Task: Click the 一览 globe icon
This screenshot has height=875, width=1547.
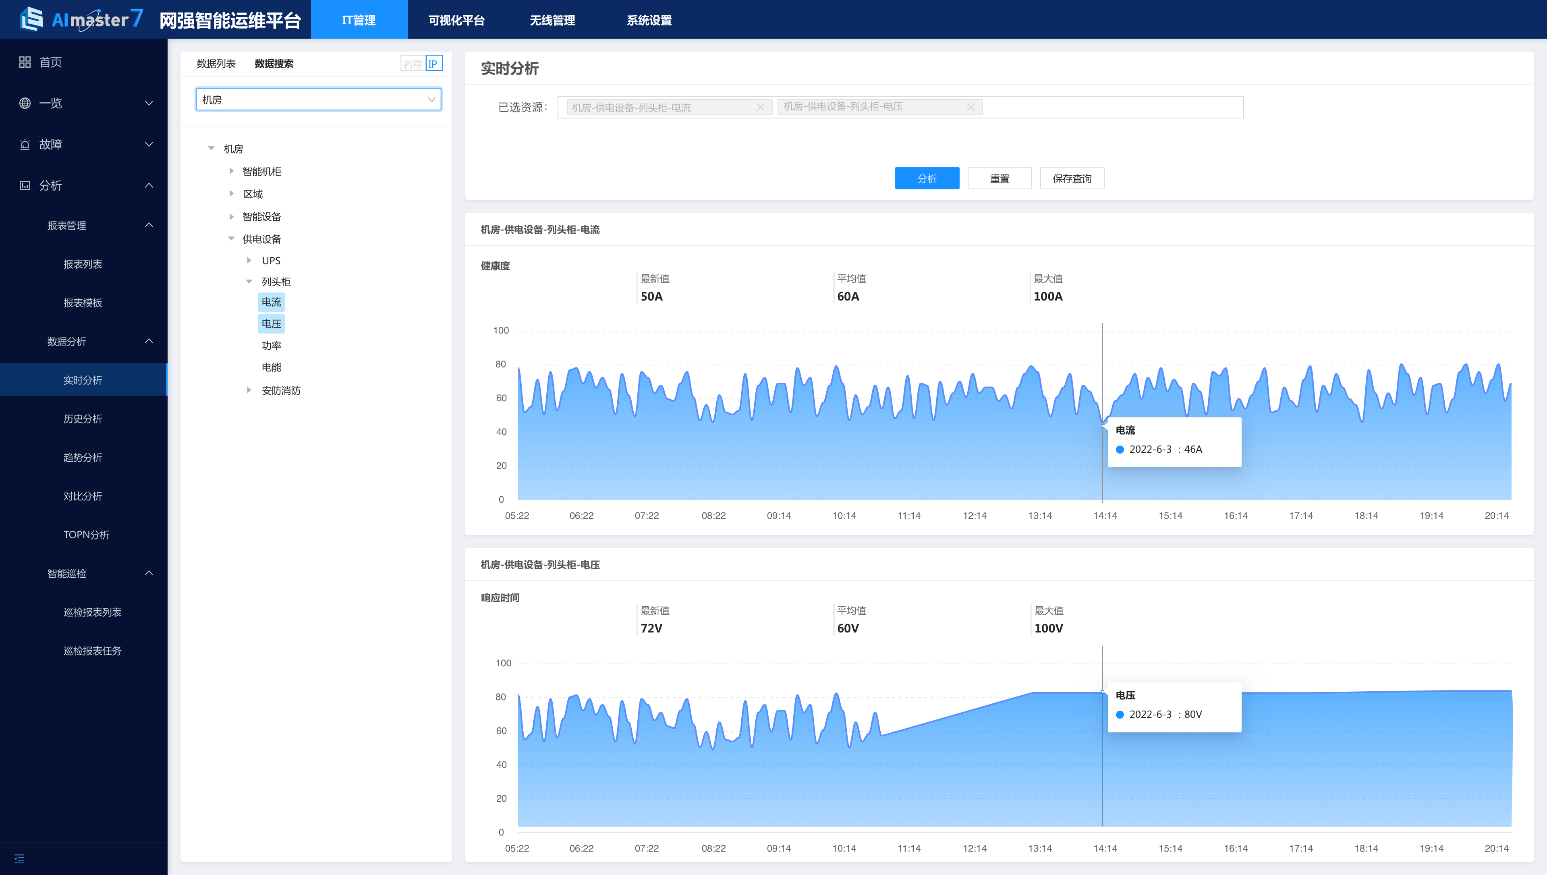Action: pyautogui.click(x=25, y=104)
